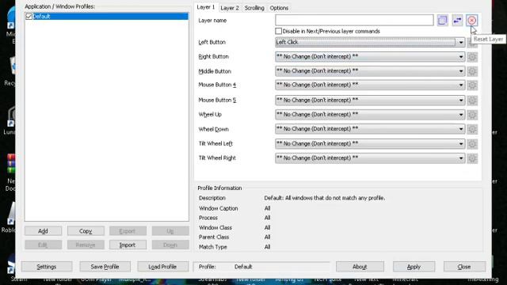This screenshot has width=507, height=285.
Task: Open the gear settings for Tilt Wheel Left
Action: tap(472, 144)
